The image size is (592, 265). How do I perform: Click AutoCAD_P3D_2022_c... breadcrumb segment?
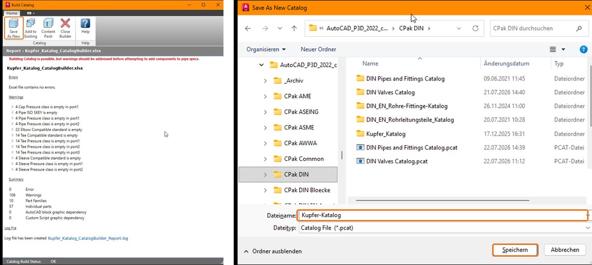point(357,28)
